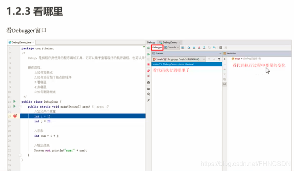Select frame row main:15, DebugDemo

click(187, 64)
